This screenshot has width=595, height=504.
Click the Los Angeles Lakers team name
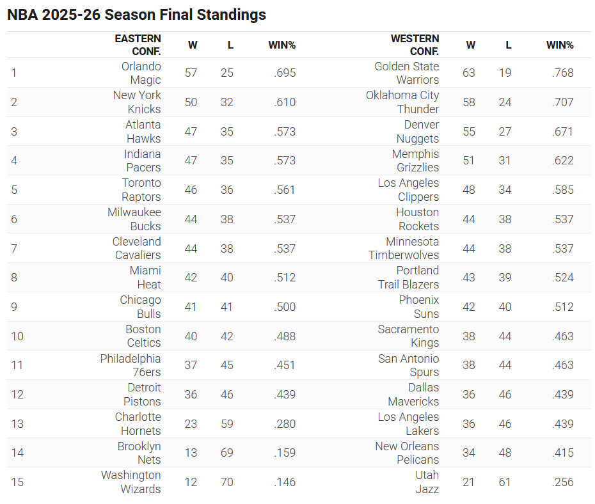coord(408,424)
